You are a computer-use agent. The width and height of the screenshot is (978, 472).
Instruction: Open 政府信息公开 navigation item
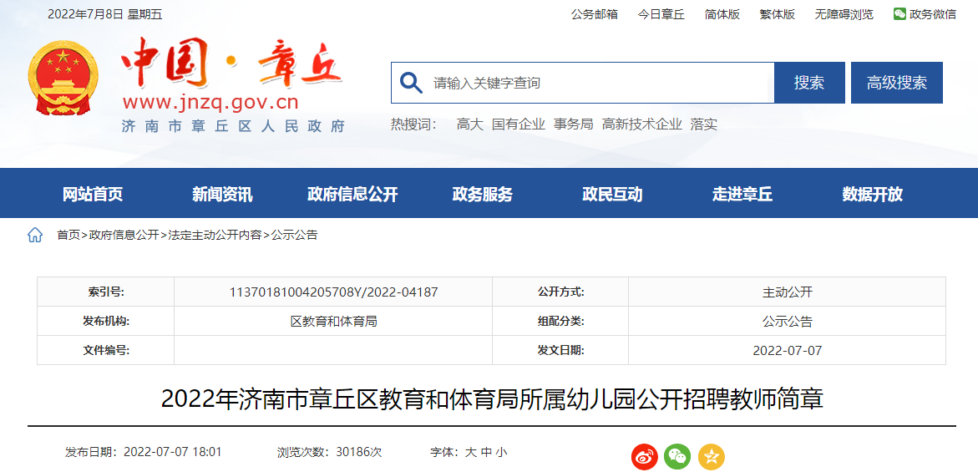352,194
